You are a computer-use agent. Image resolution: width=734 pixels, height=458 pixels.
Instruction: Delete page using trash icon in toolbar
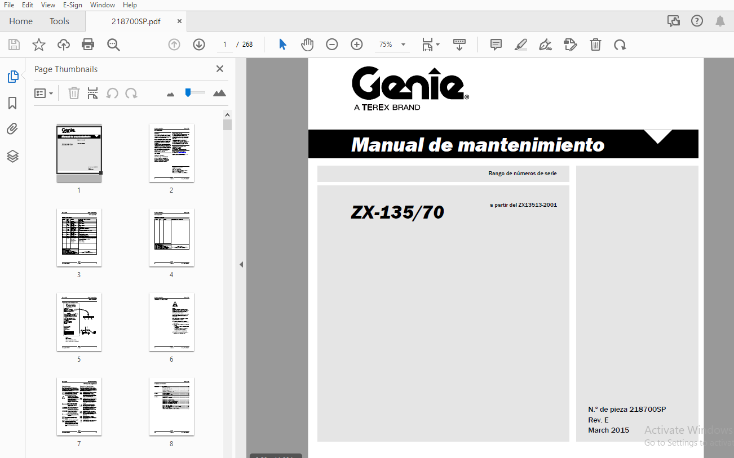pos(595,45)
